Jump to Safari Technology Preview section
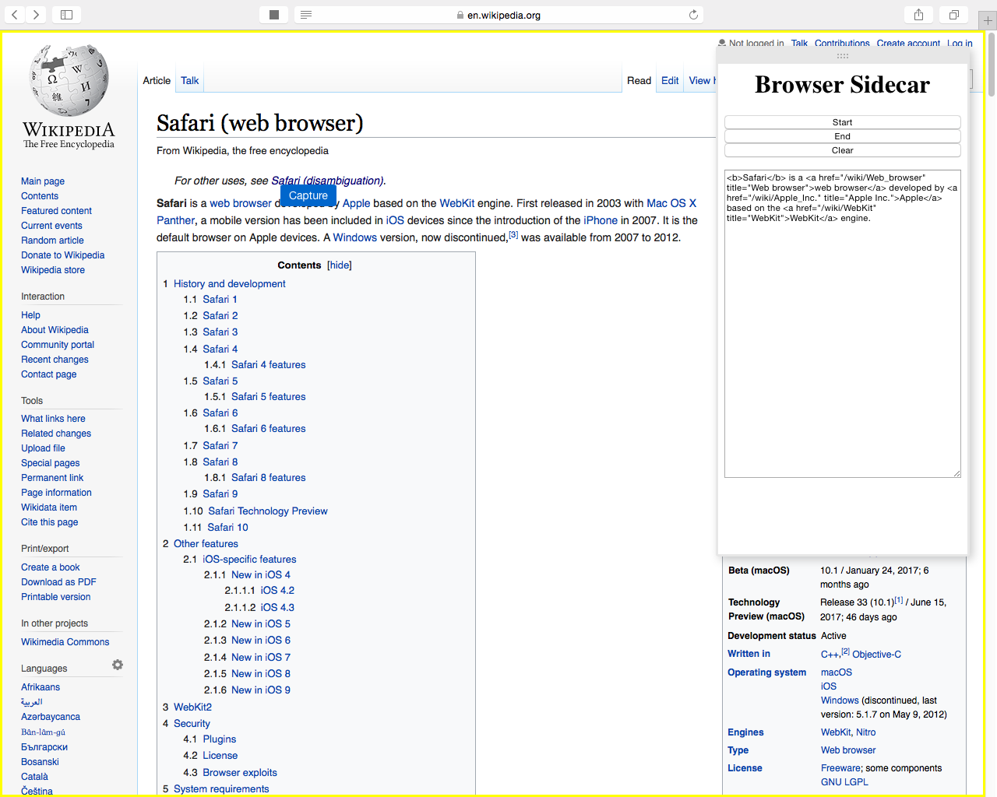 pyautogui.click(x=267, y=511)
